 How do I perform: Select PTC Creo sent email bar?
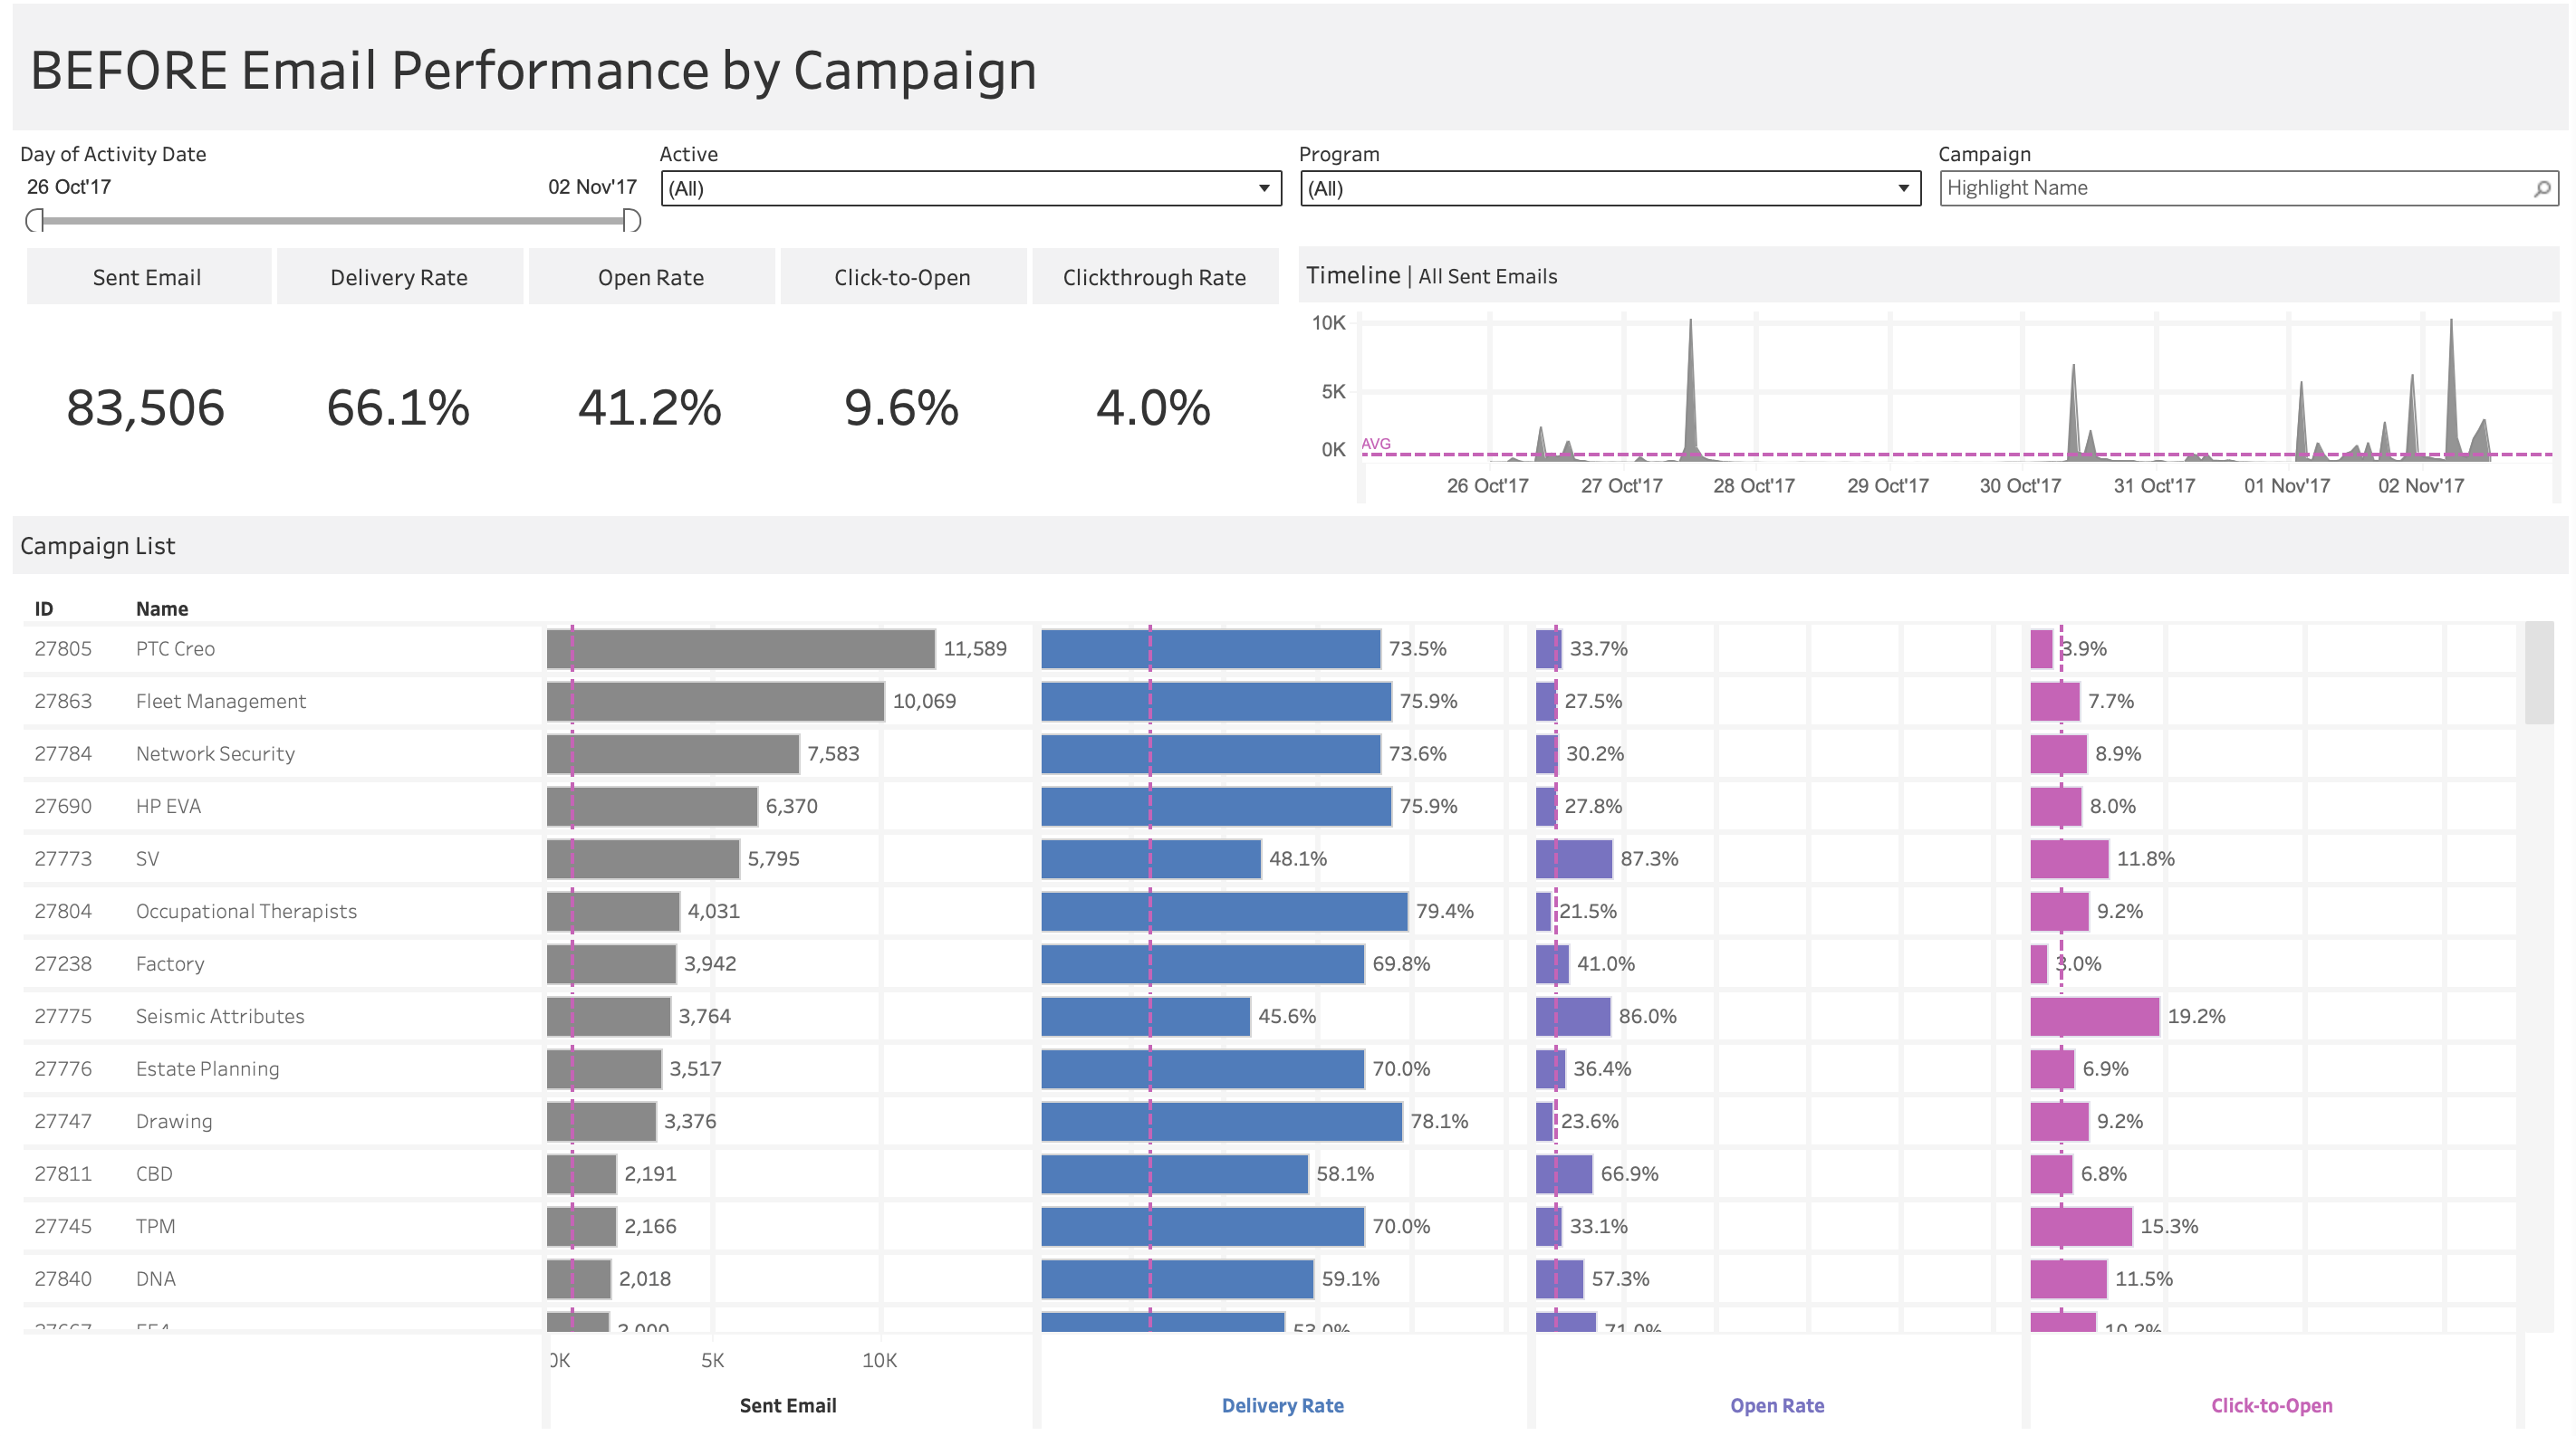pyautogui.click(x=740, y=649)
